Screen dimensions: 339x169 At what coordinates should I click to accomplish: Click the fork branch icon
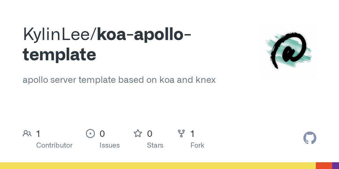click(x=181, y=134)
